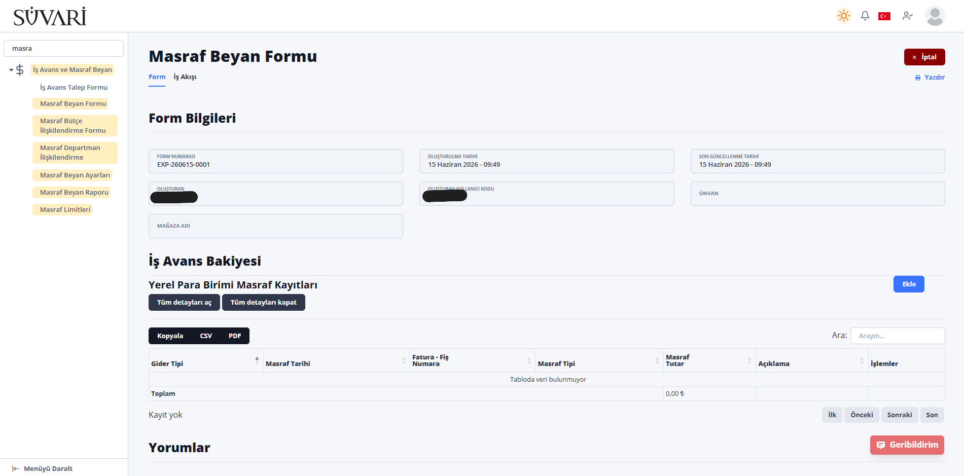Click the Form Numarası field
Screen dimensions: 964x476
click(x=276, y=161)
